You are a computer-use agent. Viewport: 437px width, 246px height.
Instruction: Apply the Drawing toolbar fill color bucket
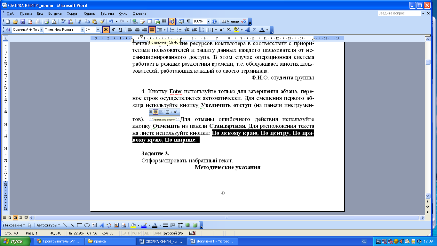tap(133, 225)
